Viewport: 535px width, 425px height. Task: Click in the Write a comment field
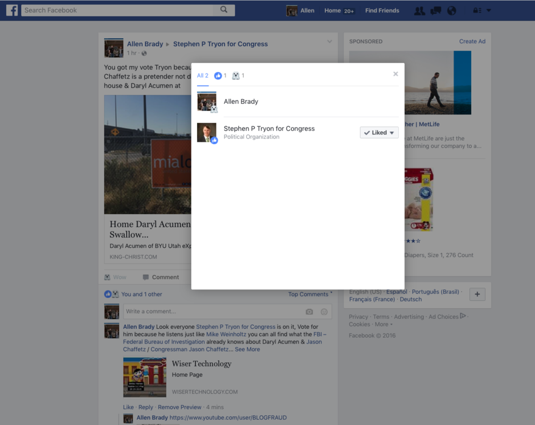pyautogui.click(x=213, y=312)
